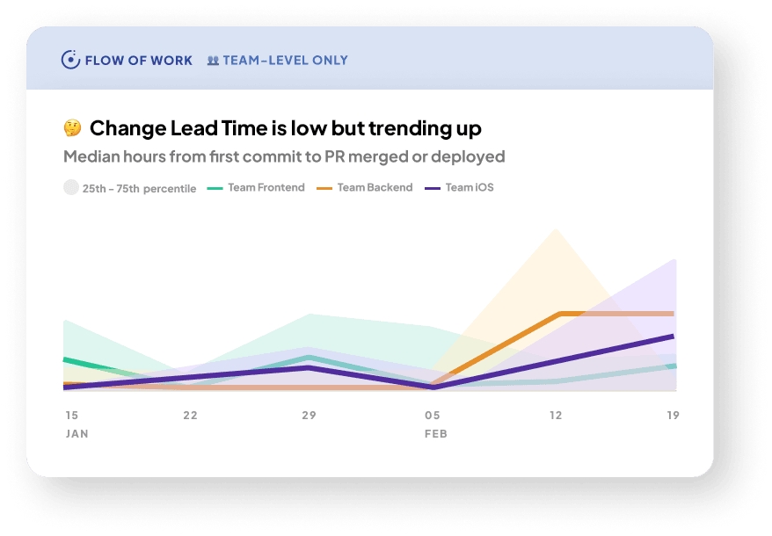The image size is (772, 536).
Task: Click the 12 axis date marker
Action: tap(556, 415)
